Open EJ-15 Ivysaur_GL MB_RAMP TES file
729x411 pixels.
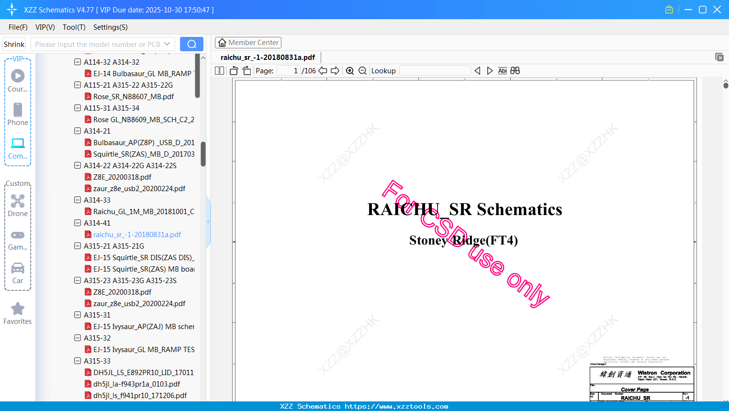144,349
